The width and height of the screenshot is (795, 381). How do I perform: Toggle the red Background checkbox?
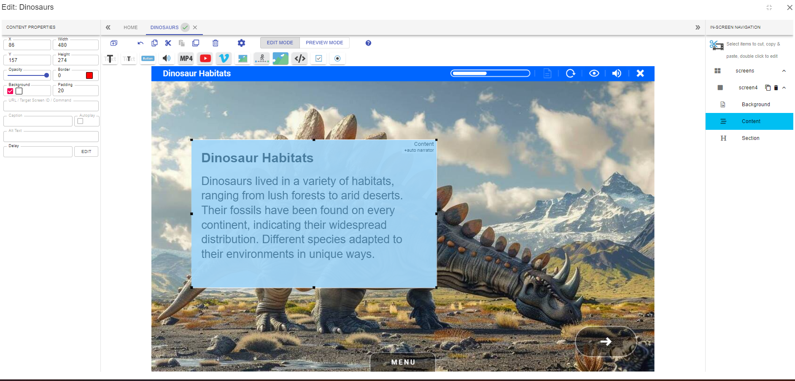click(x=11, y=91)
